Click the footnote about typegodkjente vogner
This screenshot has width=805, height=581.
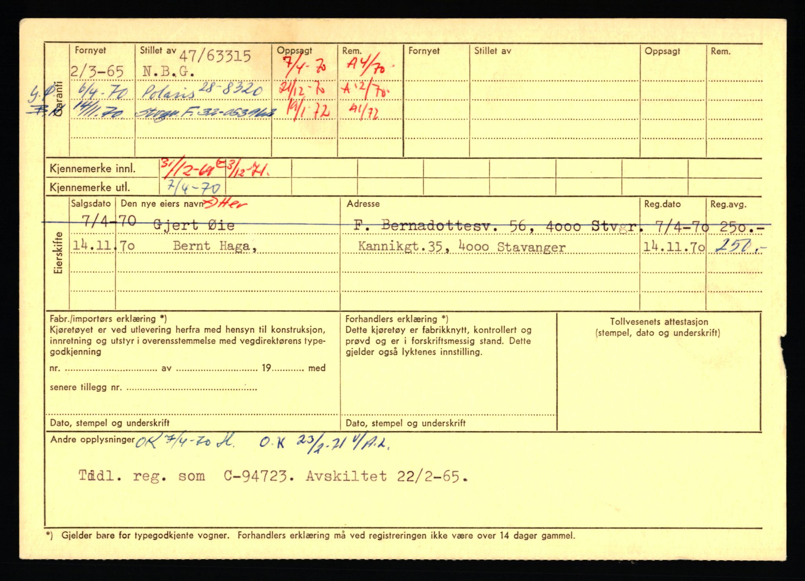tap(310, 535)
